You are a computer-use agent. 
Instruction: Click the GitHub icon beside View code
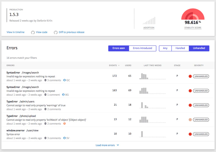pos(33,32)
